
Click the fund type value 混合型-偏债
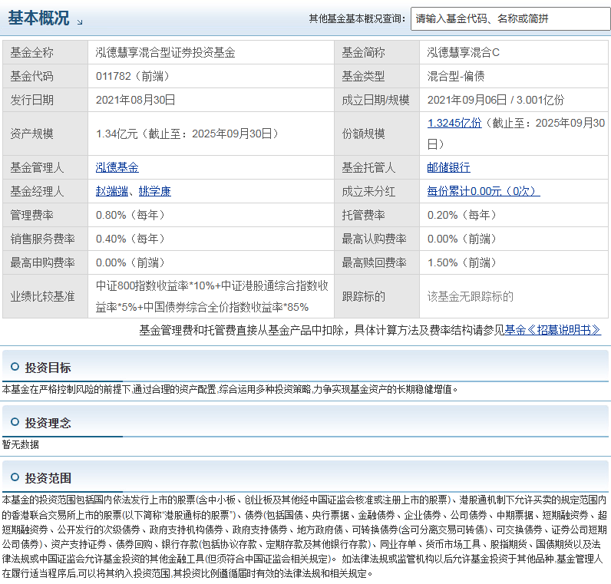click(x=455, y=77)
